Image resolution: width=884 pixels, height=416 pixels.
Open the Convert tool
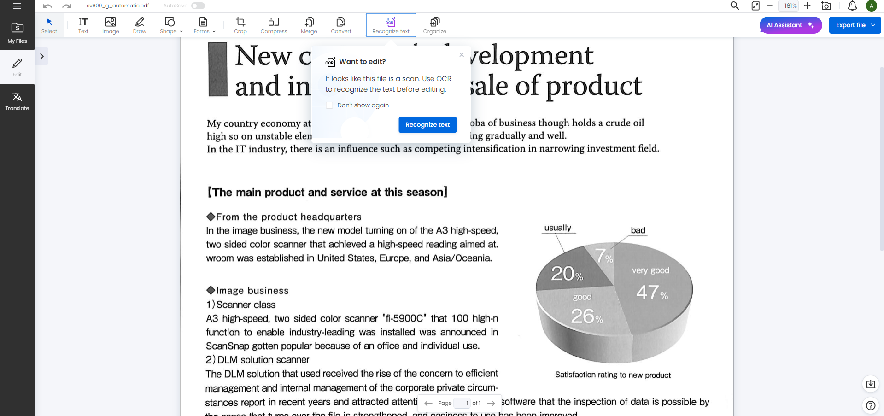(341, 25)
